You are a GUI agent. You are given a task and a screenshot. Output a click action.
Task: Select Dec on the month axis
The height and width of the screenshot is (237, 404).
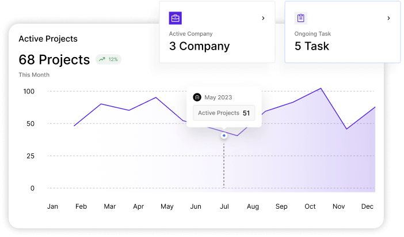(368, 206)
